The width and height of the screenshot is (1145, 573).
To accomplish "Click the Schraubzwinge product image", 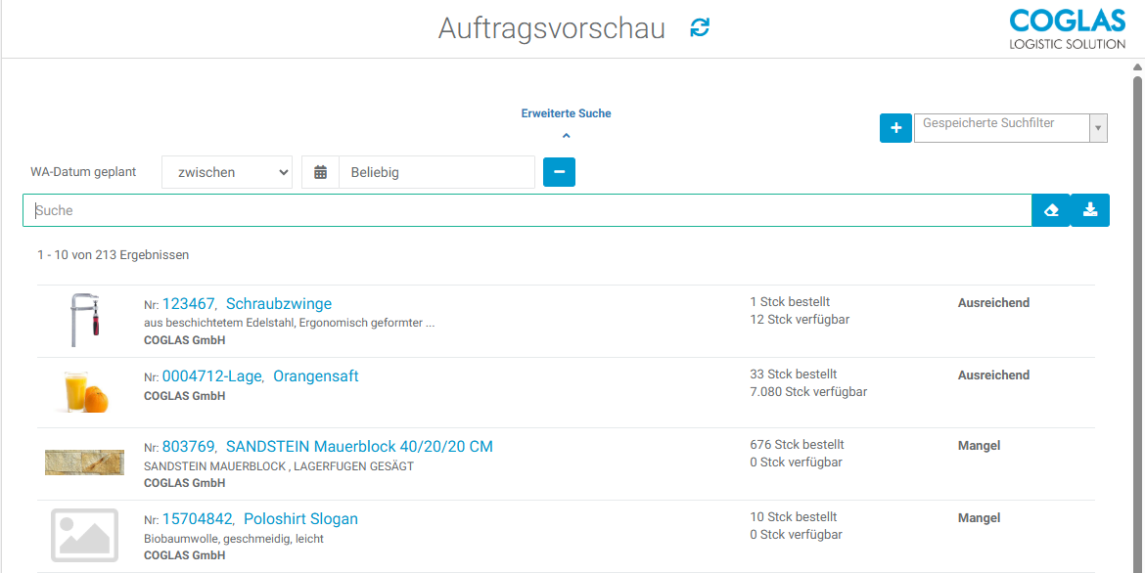I will pyautogui.click(x=84, y=320).
